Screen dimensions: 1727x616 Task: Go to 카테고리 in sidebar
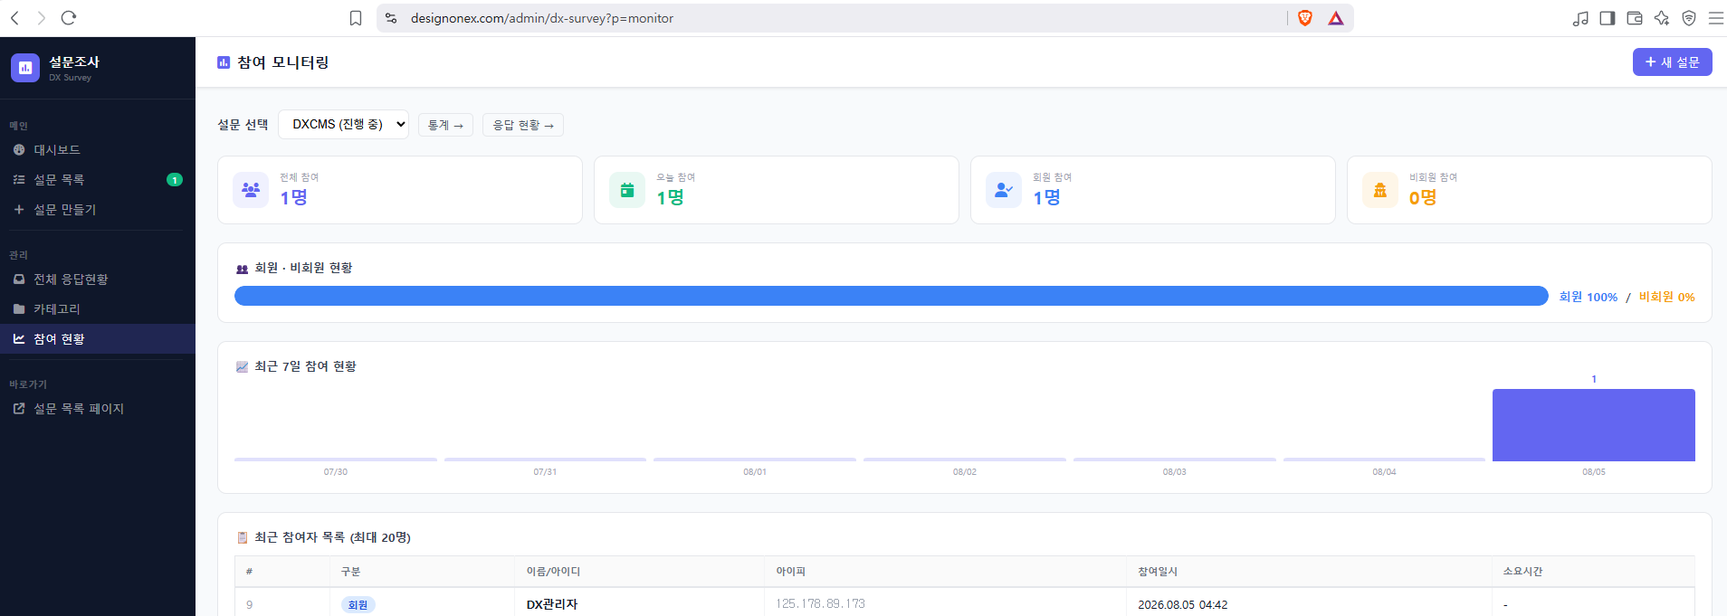pos(98,309)
